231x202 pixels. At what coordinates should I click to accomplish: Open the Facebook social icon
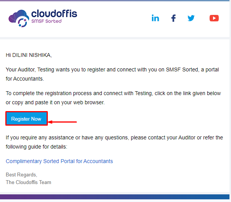point(173,18)
